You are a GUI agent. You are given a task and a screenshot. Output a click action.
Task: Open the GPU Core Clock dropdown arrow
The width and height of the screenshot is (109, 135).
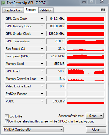point(42,19)
